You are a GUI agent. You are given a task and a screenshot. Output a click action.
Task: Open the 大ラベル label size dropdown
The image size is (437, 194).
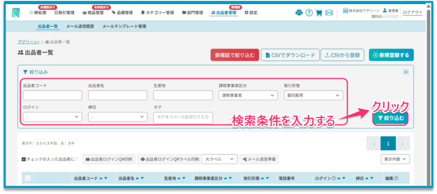point(219,159)
